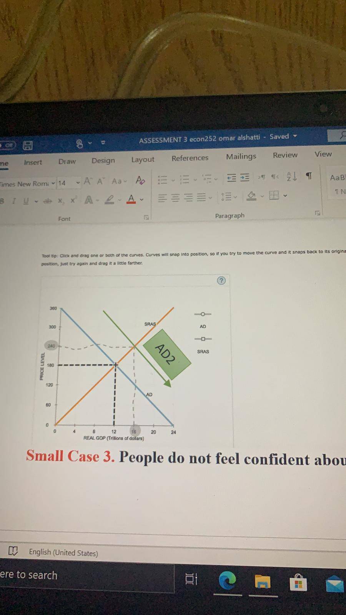This screenshot has height=615, width=346.
Task: Click Increase Font Size icon
Action: (88, 181)
